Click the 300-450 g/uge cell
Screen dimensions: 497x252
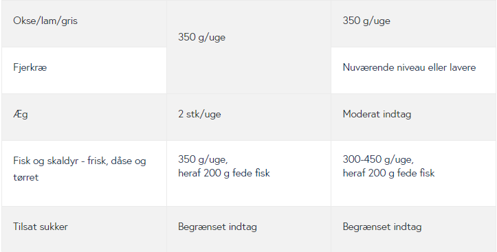(413, 174)
